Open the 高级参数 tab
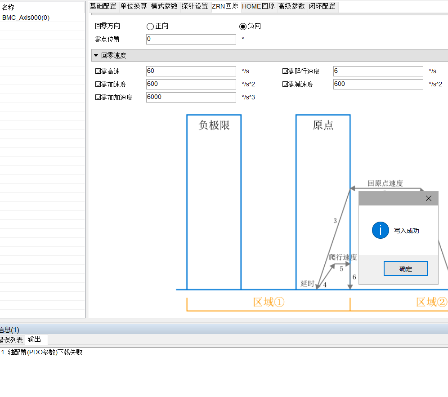448x397 pixels. [291, 6]
